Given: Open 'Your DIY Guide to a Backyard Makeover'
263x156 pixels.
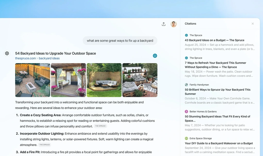Looking at the screenshot, I should 219,143.
